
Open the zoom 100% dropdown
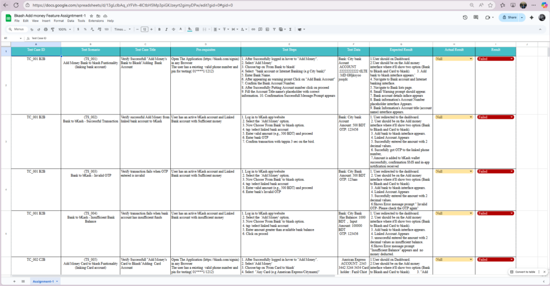click(x=64, y=30)
